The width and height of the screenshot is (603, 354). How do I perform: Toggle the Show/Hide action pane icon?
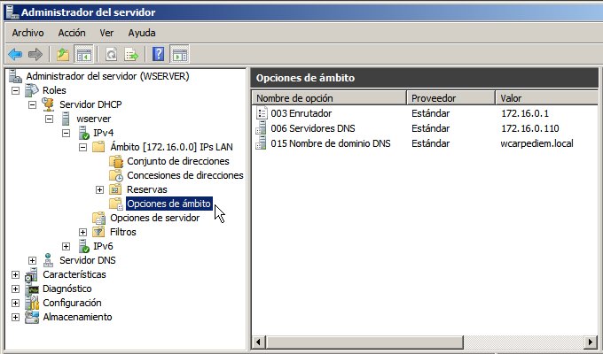point(180,55)
